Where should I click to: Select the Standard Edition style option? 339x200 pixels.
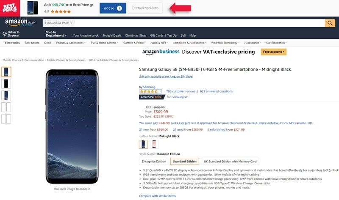pos(184,162)
